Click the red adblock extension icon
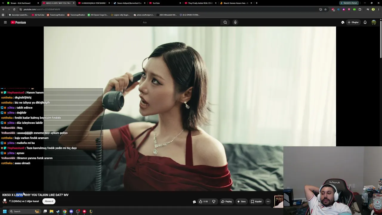 (333, 9)
